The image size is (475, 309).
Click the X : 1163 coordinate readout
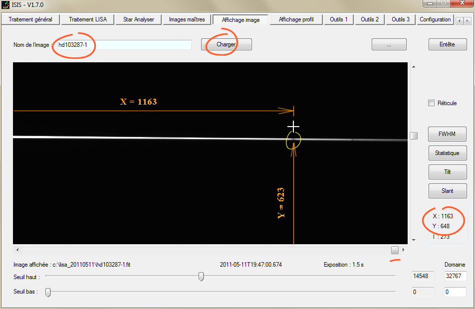coord(443,216)
